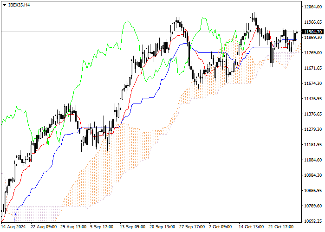Click the 11279.30 price axis label
Image resolution: width=325 pixels, height=232 pixels.
tap(313, 129)
